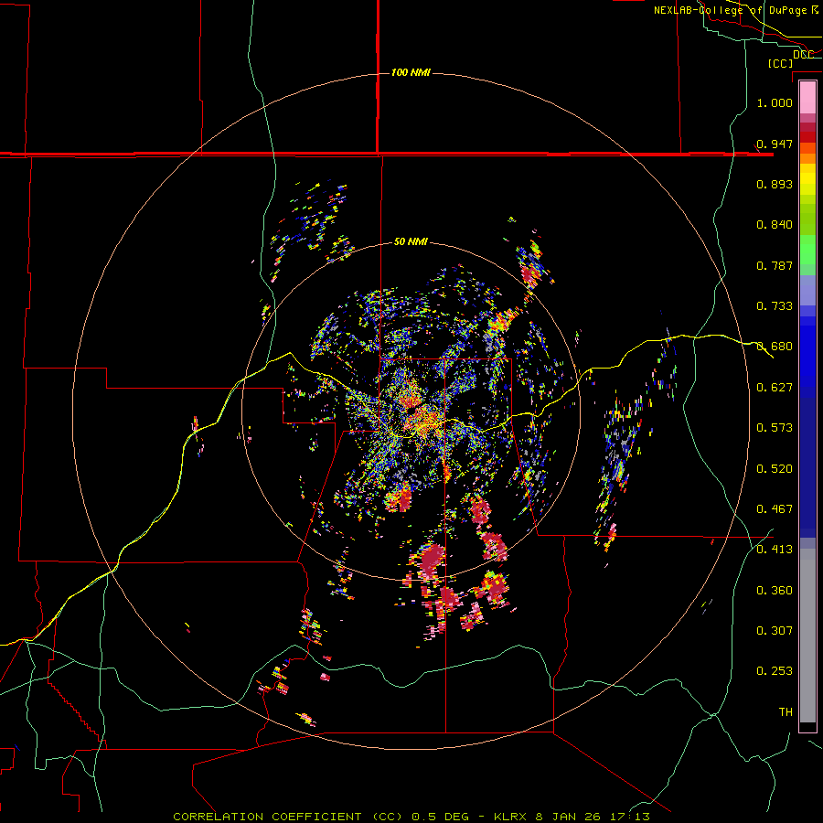This screenshot has height=823, width=823.
Task: Click the 0.307 scale value
Action: [x=775, y=631]
